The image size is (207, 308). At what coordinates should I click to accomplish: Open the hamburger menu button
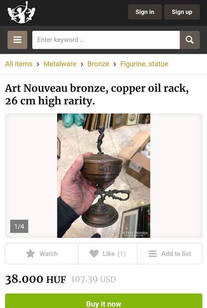[x=17, y=40]
